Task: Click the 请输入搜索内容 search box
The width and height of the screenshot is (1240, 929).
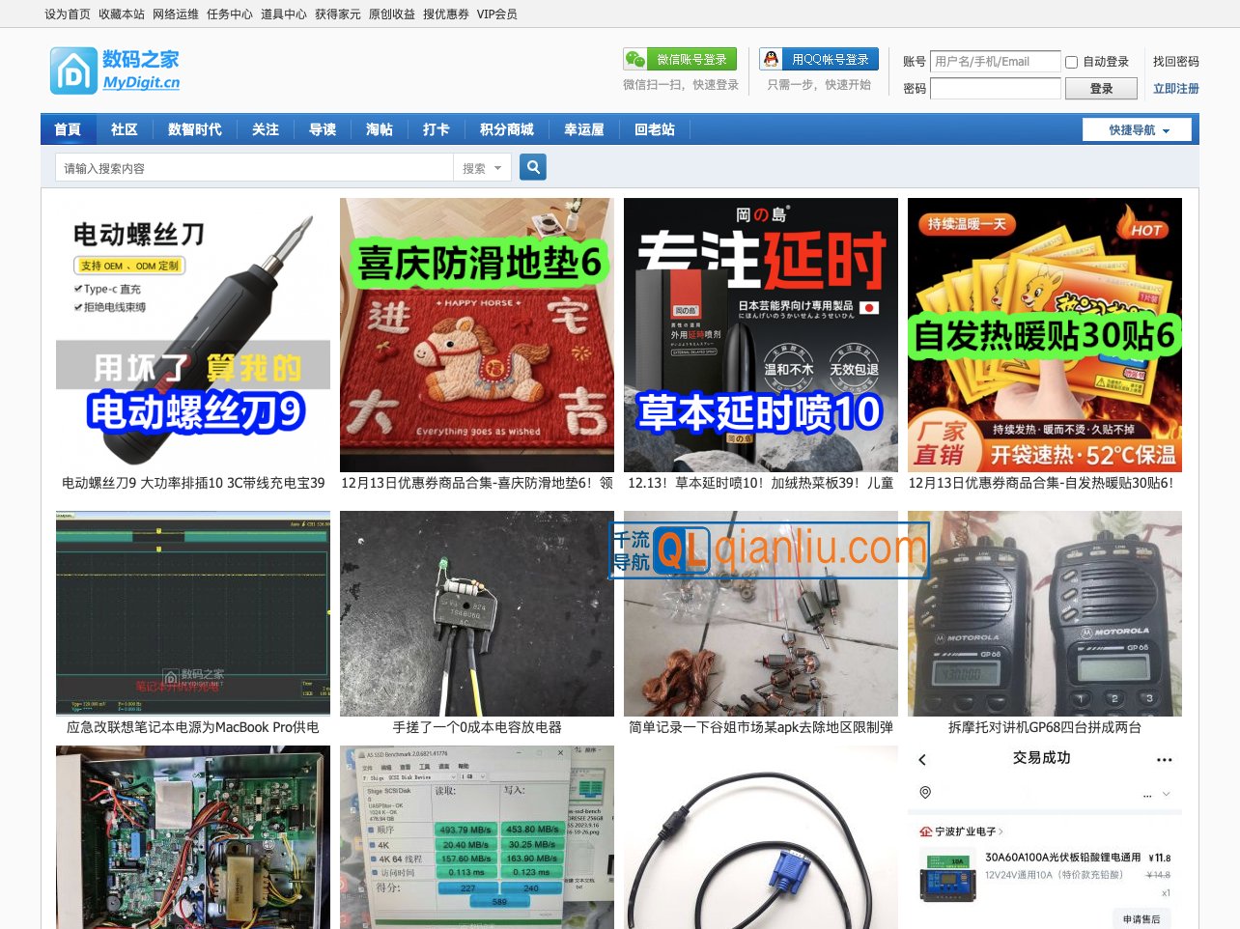Action: [254, 166]
